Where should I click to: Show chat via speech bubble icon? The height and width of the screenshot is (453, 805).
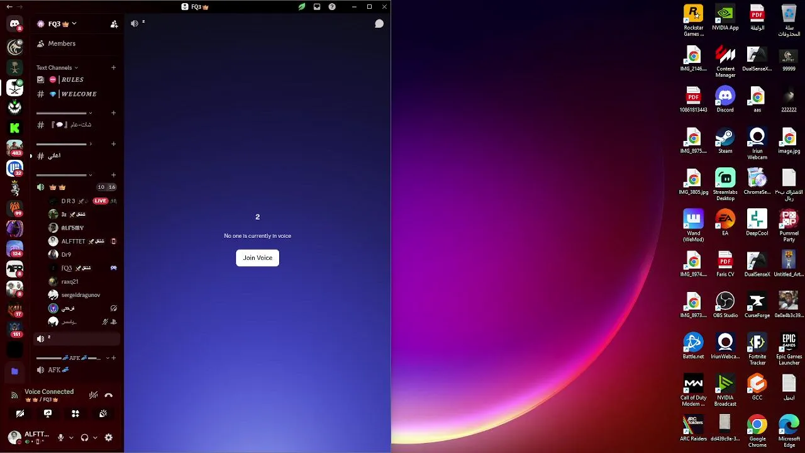click(x=379, y=24)
